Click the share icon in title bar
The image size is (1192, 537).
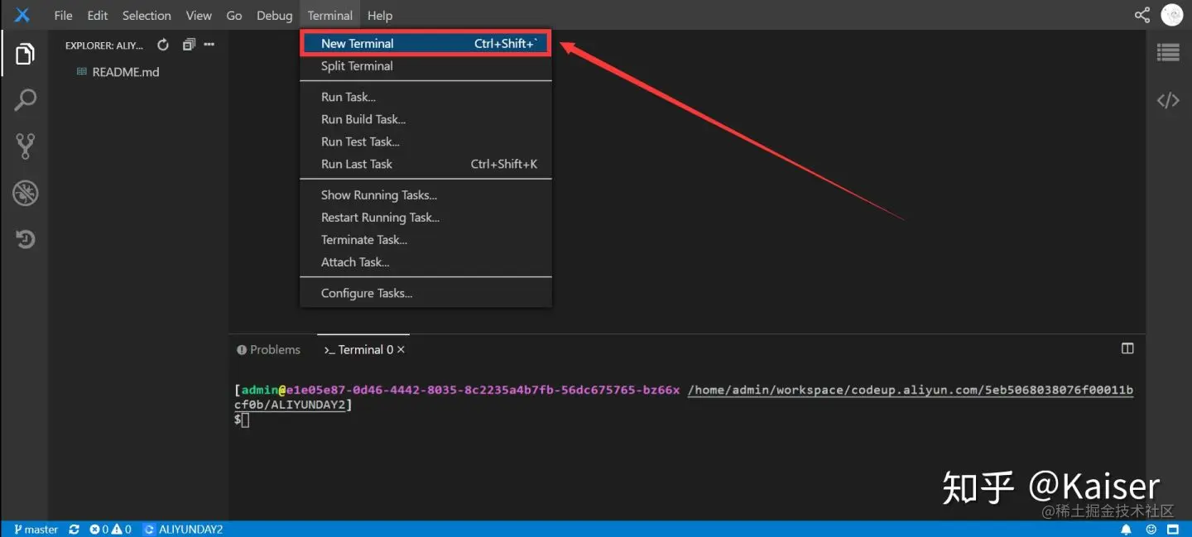[x=1142, y=15]
